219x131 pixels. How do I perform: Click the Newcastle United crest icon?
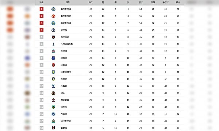click(x=53, y=121)
